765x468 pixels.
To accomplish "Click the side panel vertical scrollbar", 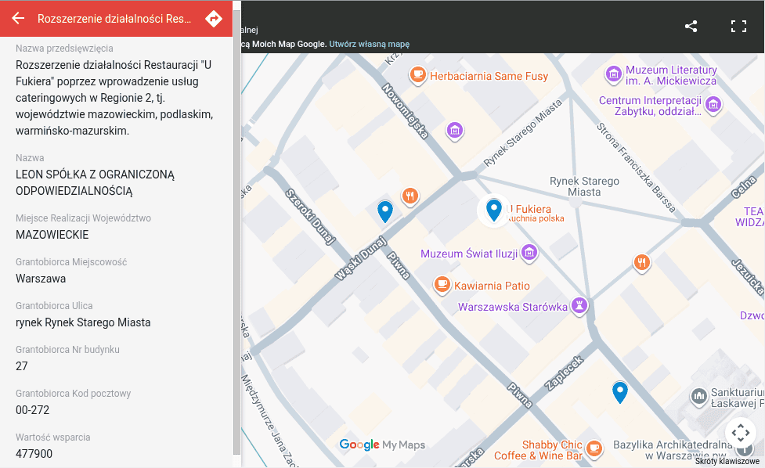I will [x=236, y=234].
